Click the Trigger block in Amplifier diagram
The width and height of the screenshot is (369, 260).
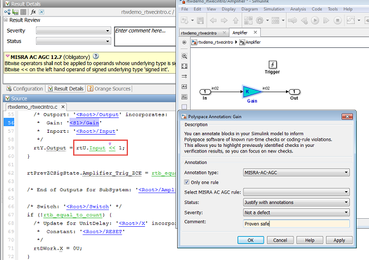[x=272, y=65]
